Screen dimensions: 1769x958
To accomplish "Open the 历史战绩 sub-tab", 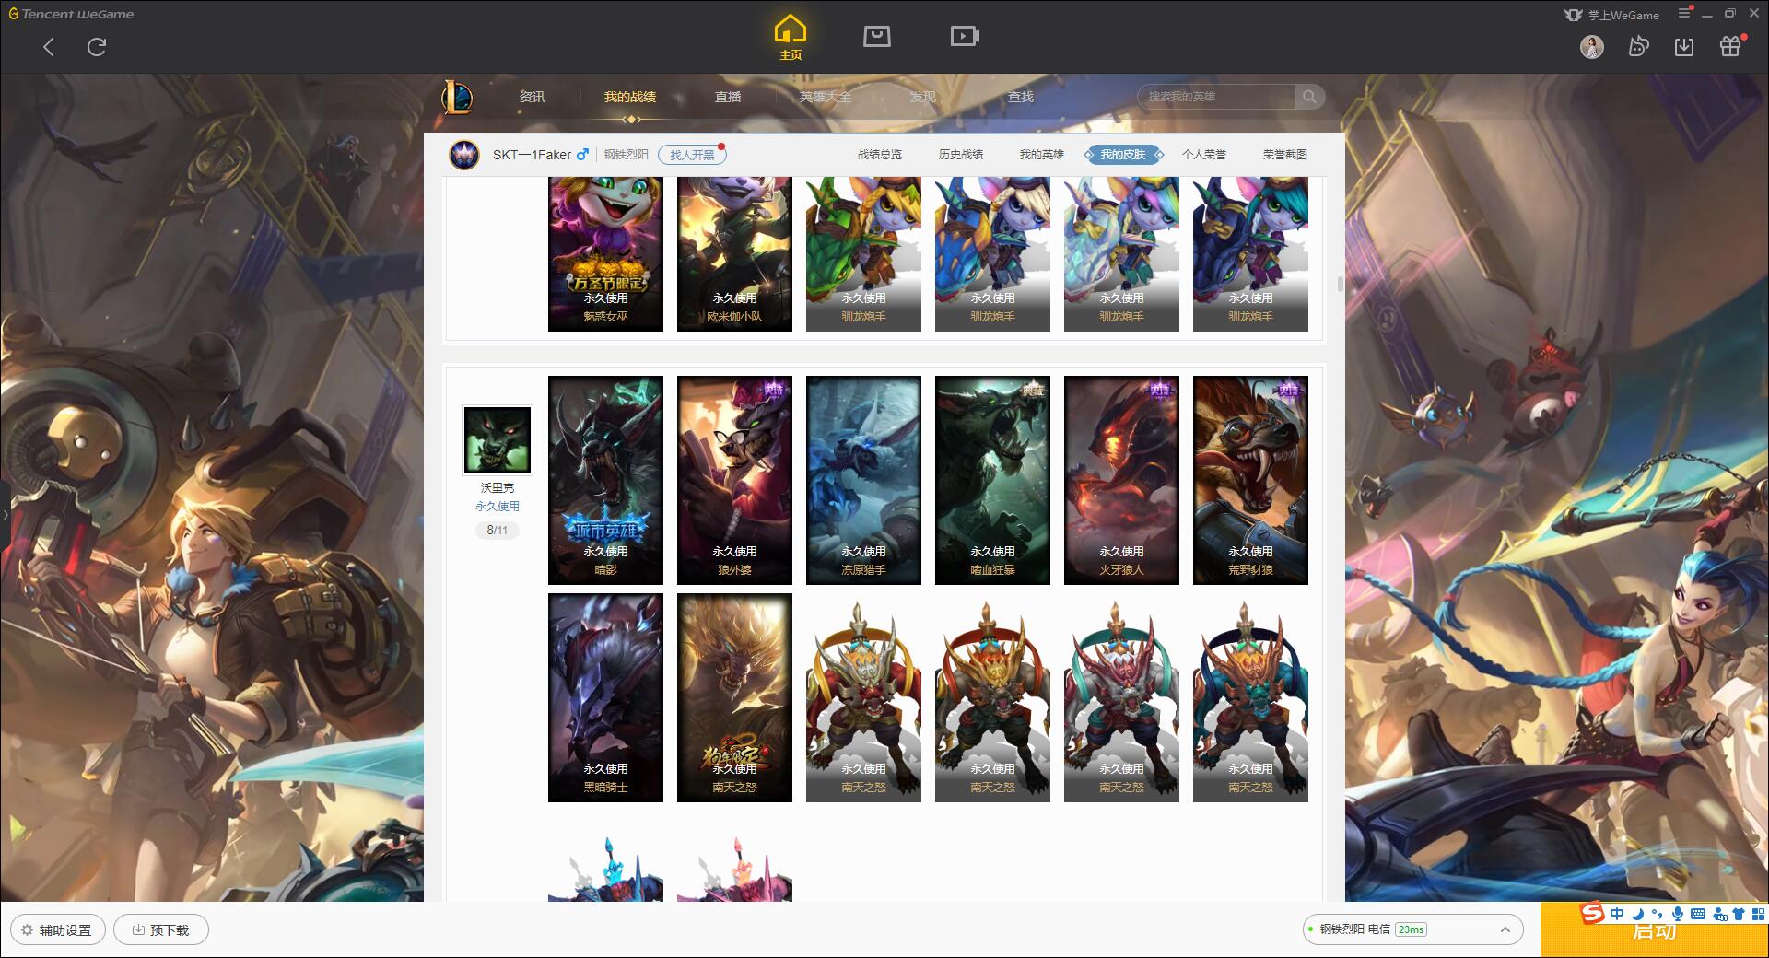I will click(x=961, y=155).
